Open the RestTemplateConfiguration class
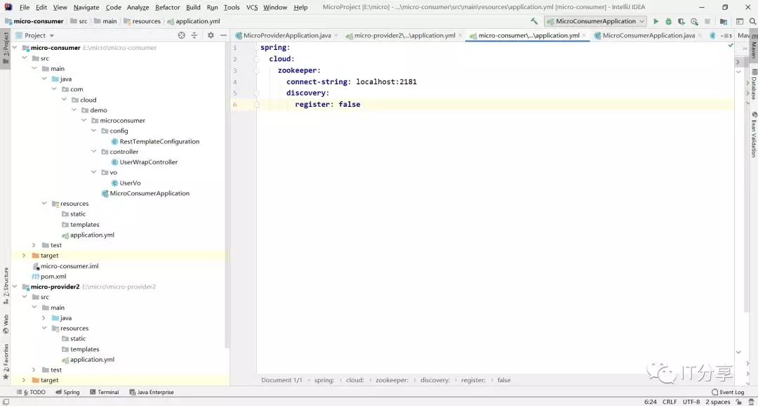The image size is (758, 406). pos(155,141)
